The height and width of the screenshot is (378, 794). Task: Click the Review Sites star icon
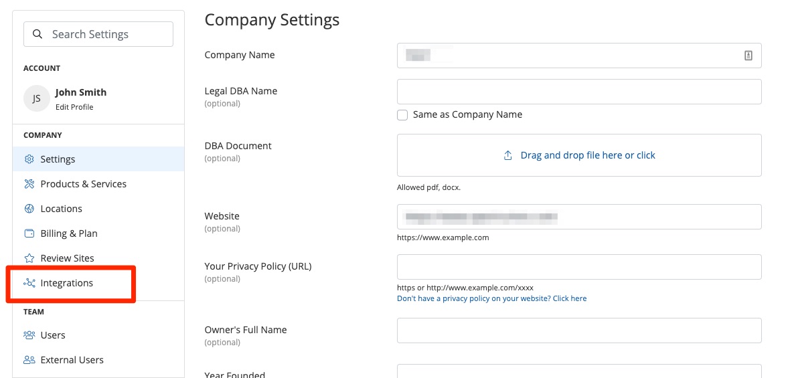click(x=29, y=258)
